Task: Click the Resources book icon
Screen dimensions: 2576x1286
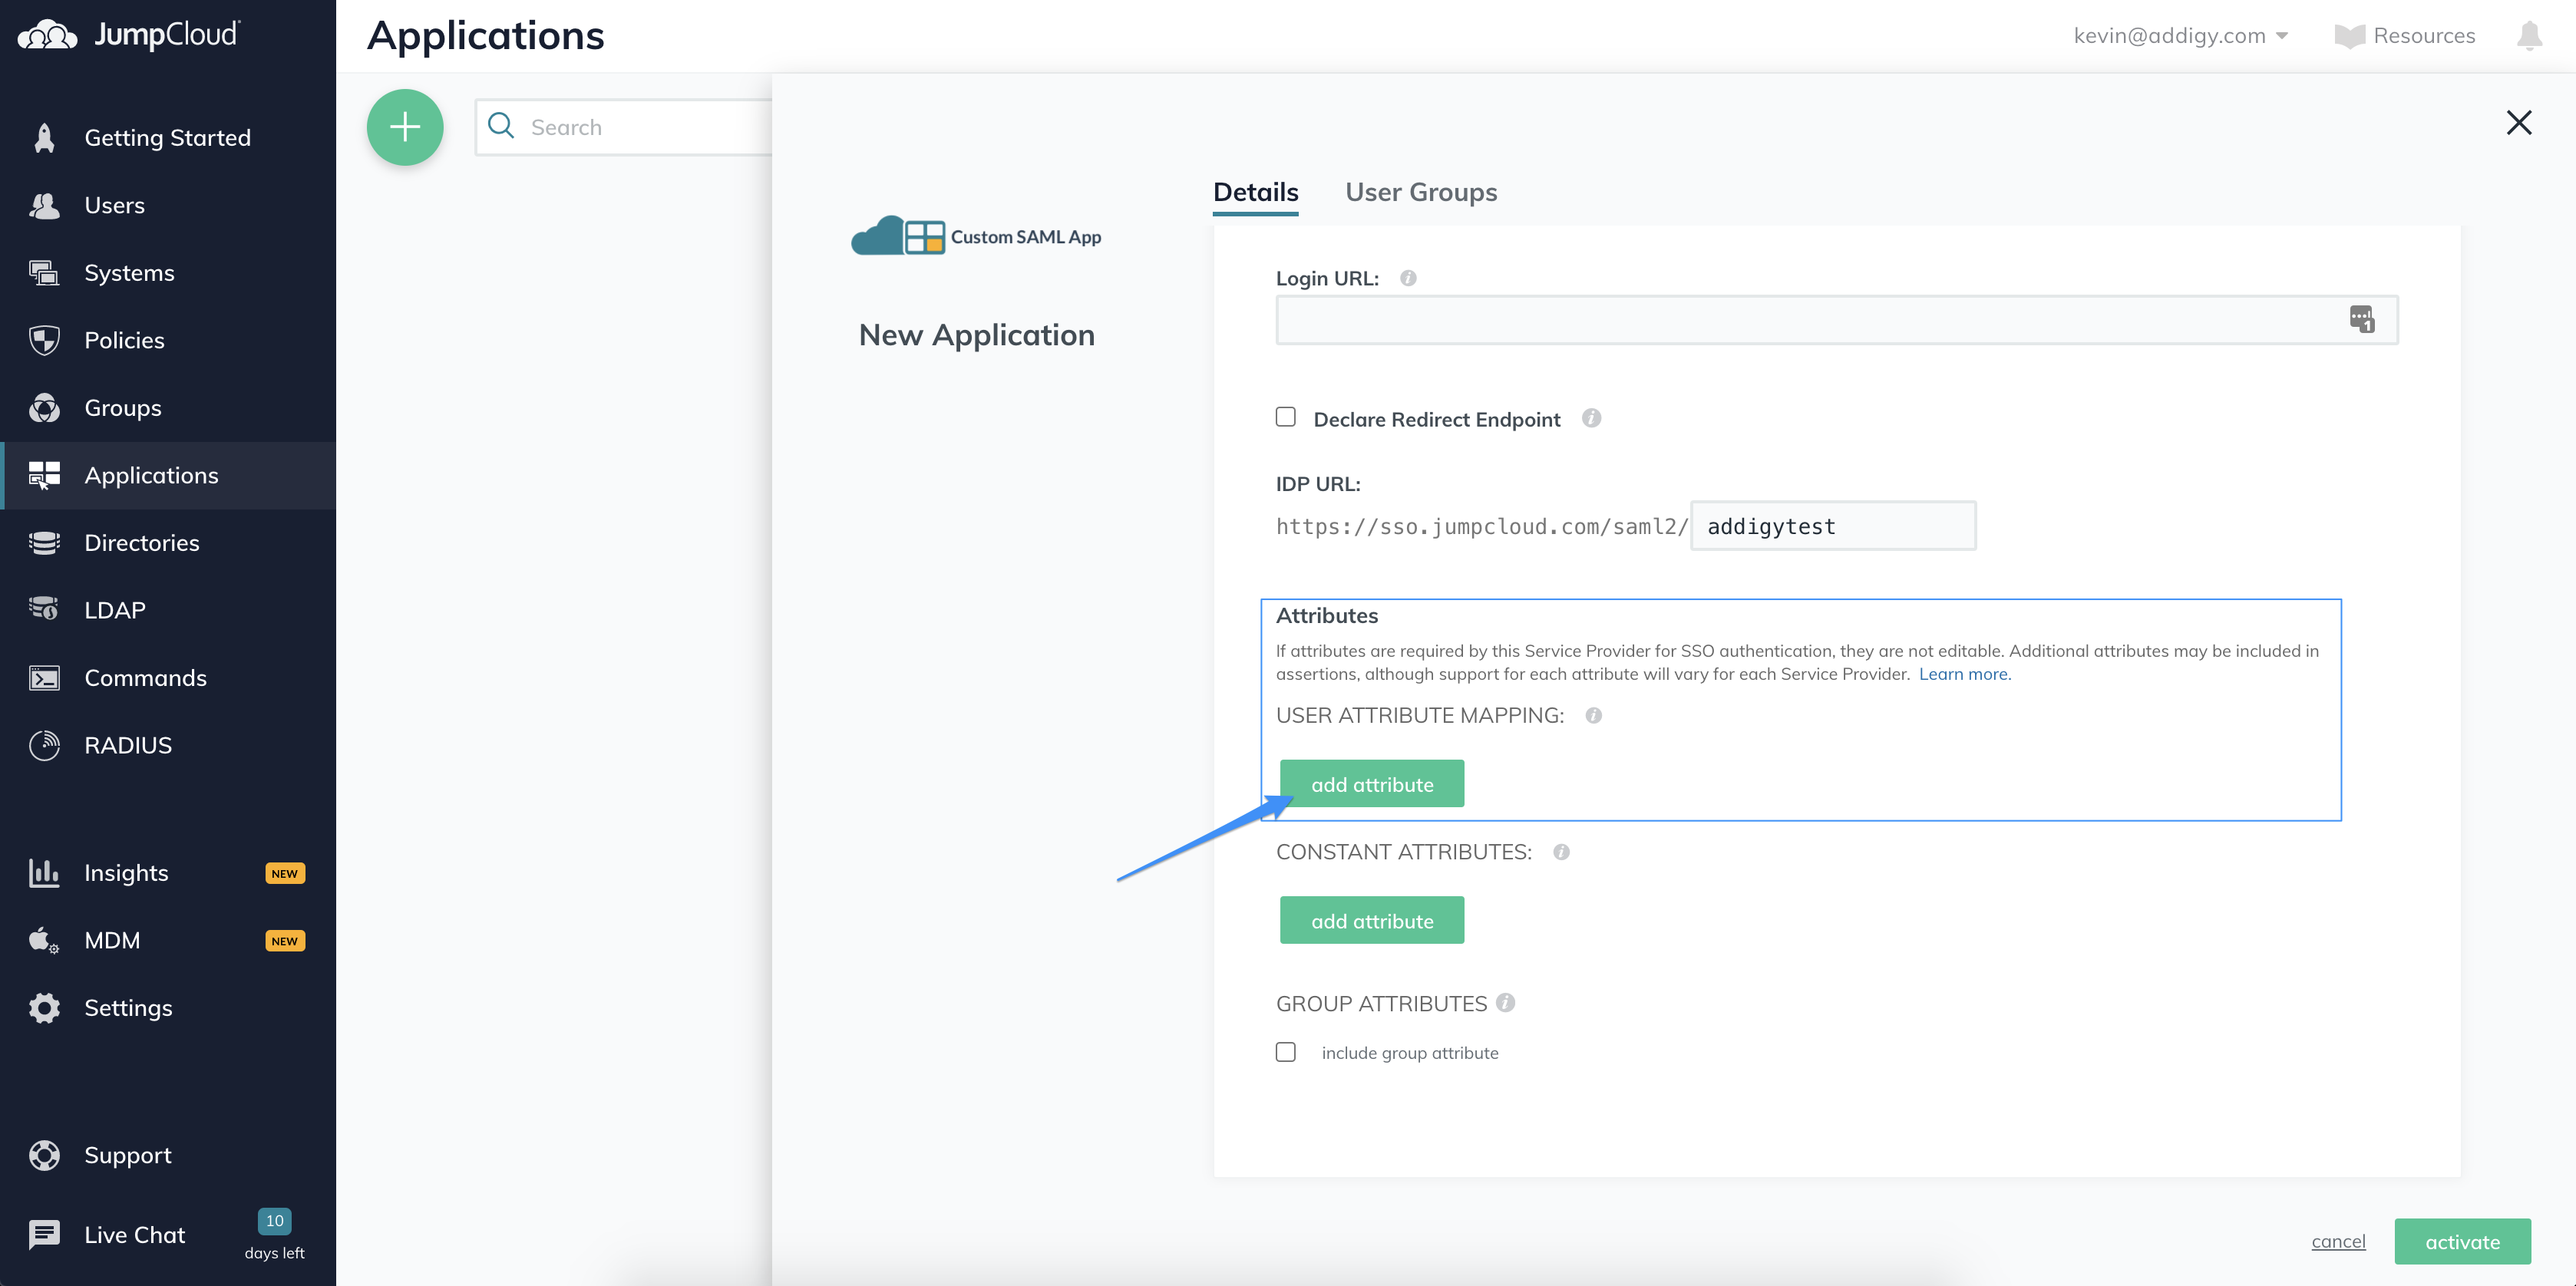Action: pos(2350,36)
